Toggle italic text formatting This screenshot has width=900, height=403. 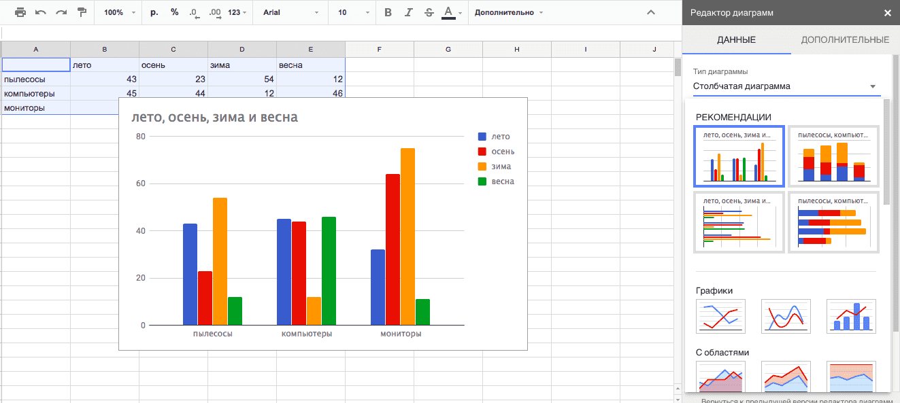coord(408,13)
